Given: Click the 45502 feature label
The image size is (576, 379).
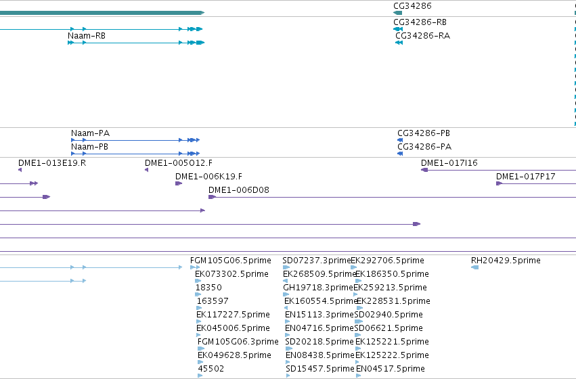Looking at the screenshot, I should [x=211, y=369].
